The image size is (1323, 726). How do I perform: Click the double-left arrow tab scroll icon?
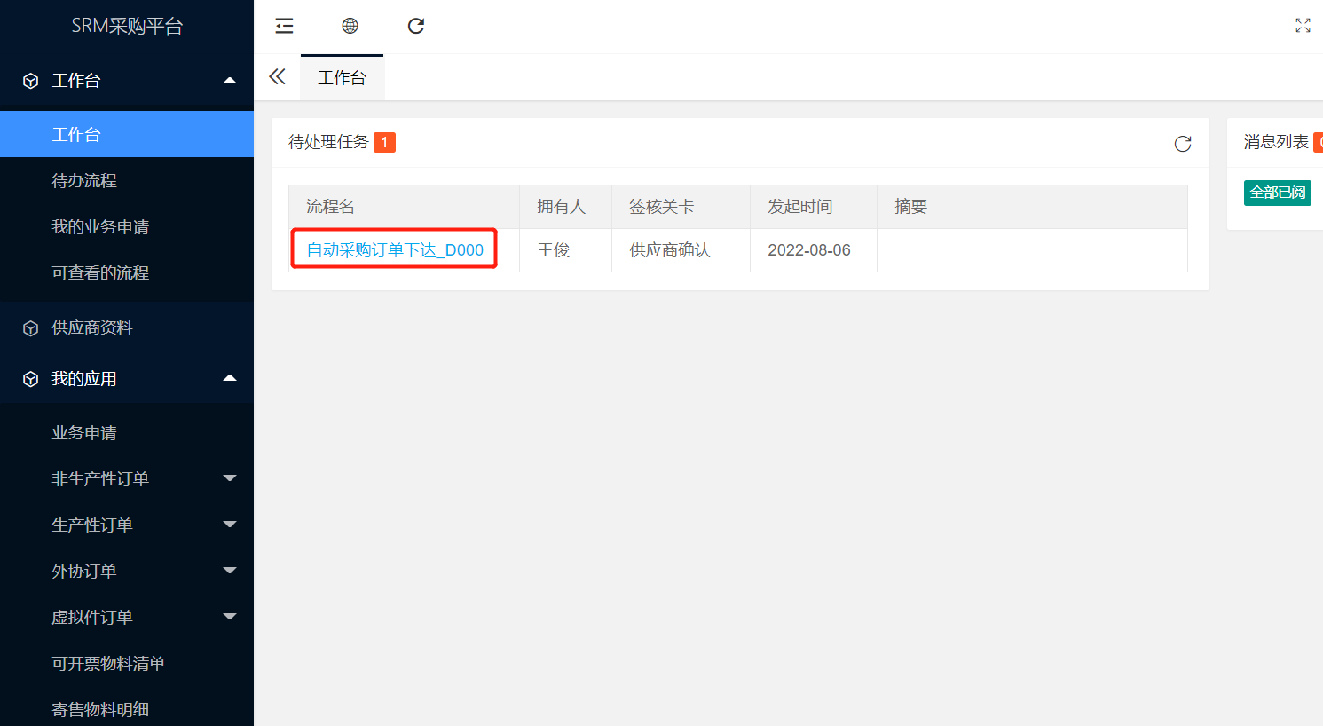(x=278, y=77)
